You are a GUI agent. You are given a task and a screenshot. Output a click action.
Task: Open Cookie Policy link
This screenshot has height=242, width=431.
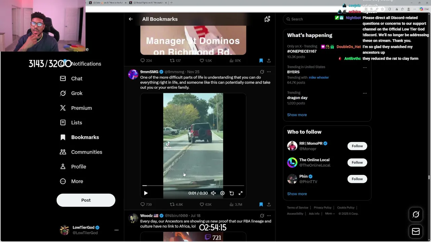pos(346,208)
